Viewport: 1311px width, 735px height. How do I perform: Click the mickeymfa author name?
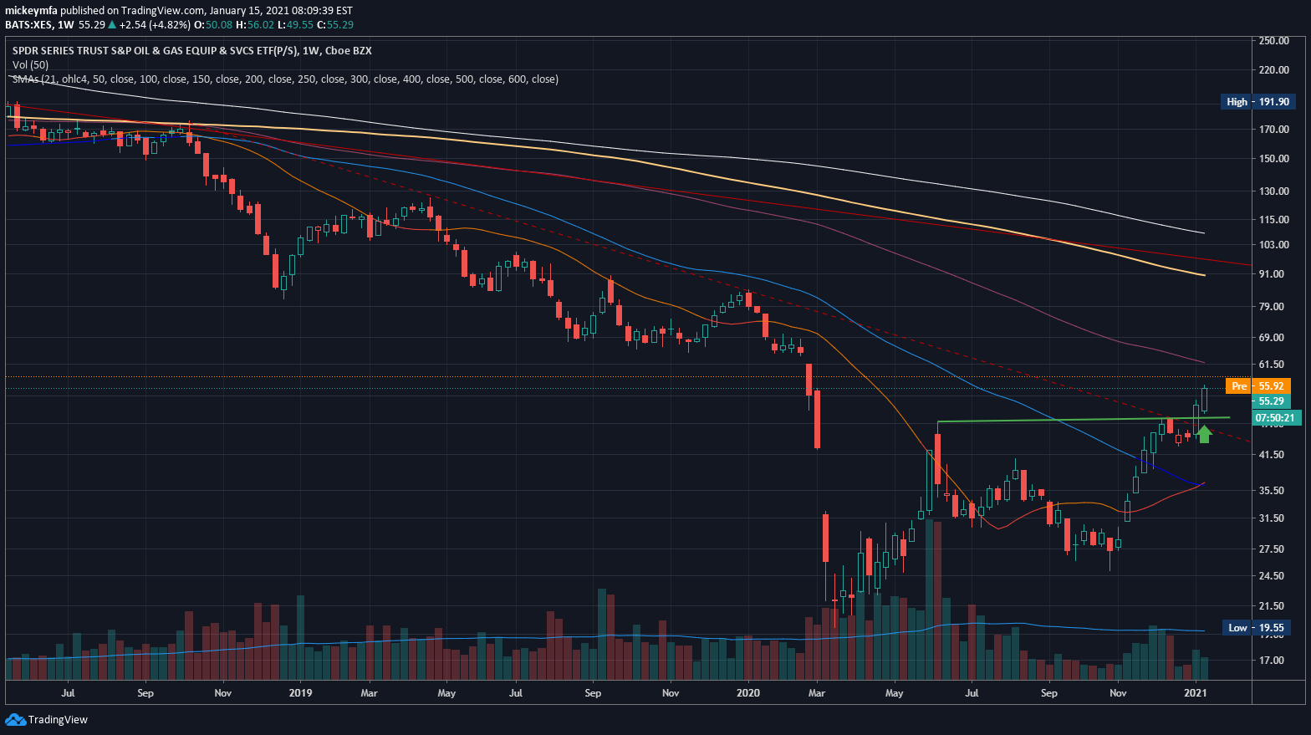coord(31,11)
